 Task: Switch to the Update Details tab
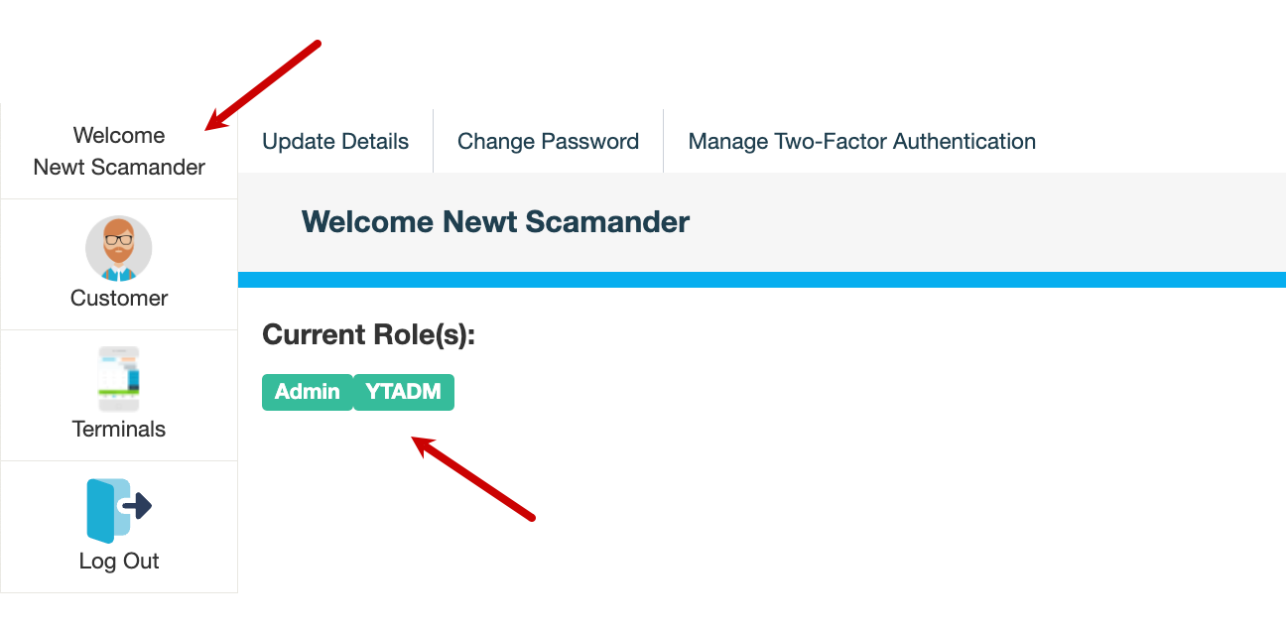click(335, 141)
